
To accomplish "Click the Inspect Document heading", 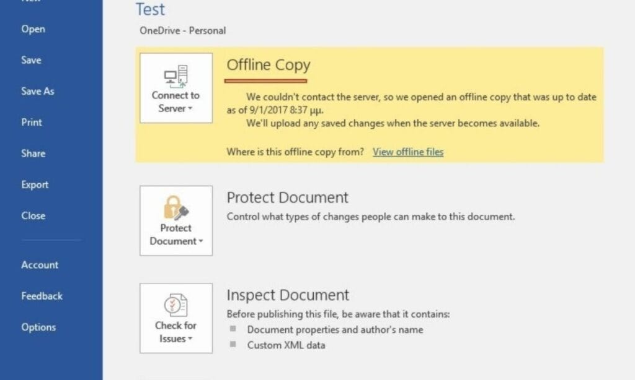I will (288, 295).
